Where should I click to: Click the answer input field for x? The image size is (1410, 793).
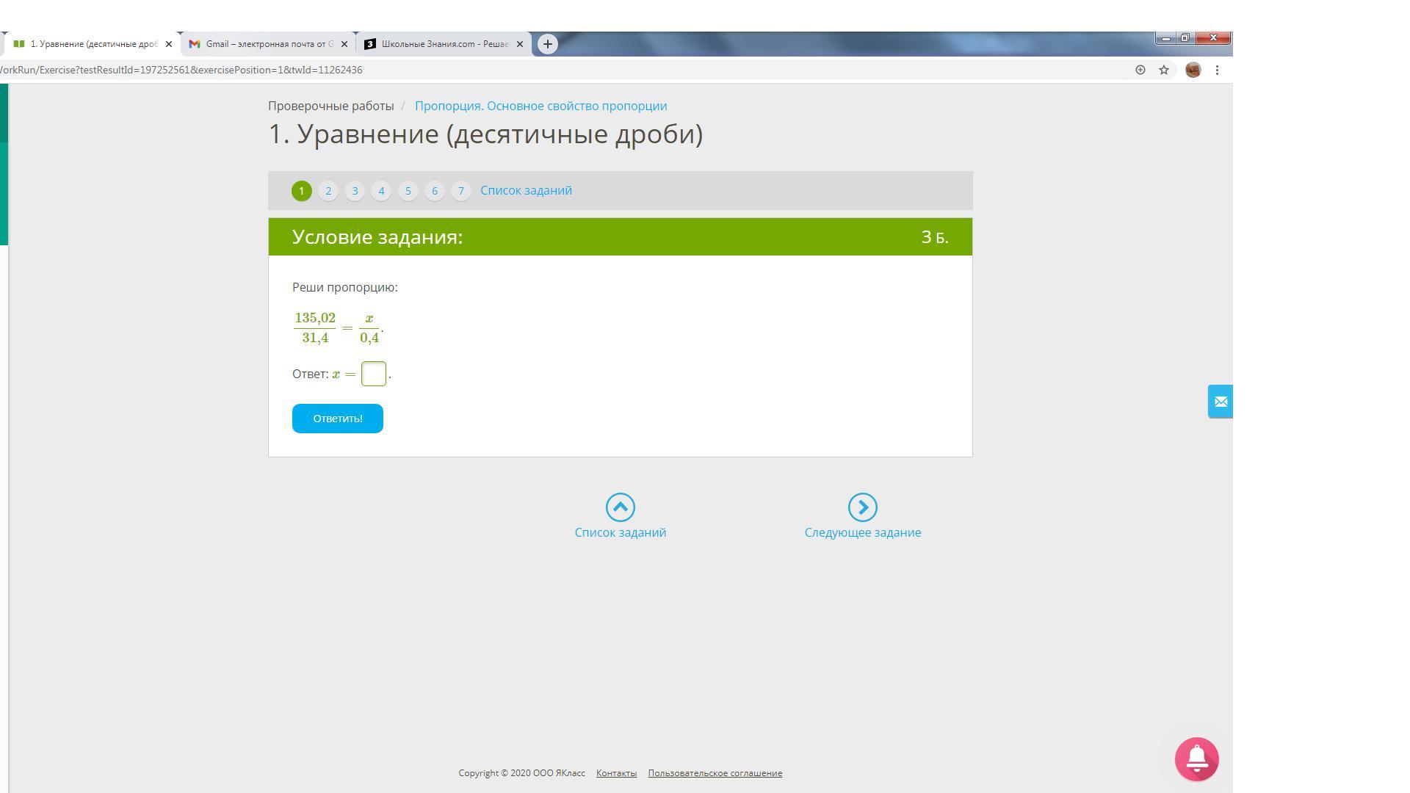click(373, 374)
